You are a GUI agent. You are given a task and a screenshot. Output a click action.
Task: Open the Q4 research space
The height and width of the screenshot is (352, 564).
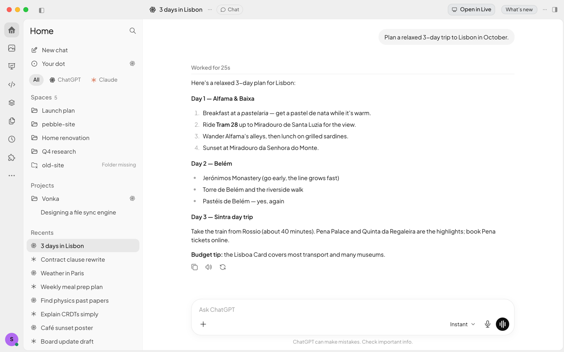[x=83, y=152]
